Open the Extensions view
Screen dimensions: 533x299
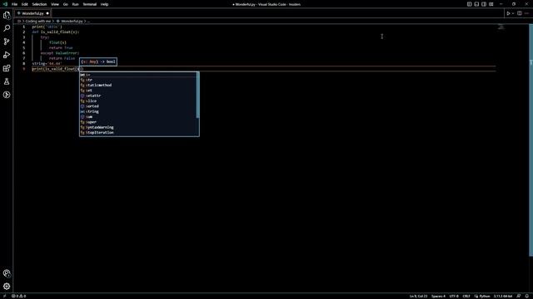tap(7, 68)
